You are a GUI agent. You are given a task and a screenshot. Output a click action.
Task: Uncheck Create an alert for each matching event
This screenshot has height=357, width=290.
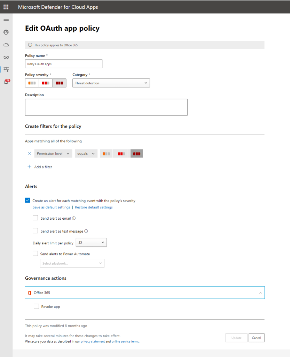28,200
